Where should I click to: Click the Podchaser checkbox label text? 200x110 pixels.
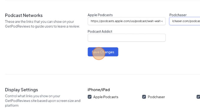156,97
